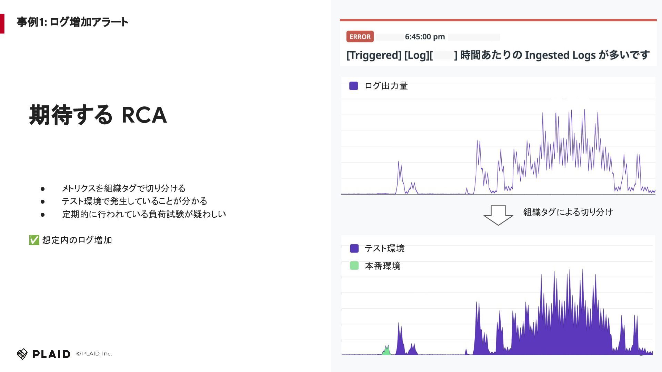Click the 期待する RCA heading
Screen dimensions: 662x372
[x=98, y=115]
